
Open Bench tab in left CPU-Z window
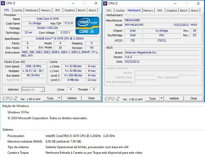pyautogui.click(x=81, y=10)
